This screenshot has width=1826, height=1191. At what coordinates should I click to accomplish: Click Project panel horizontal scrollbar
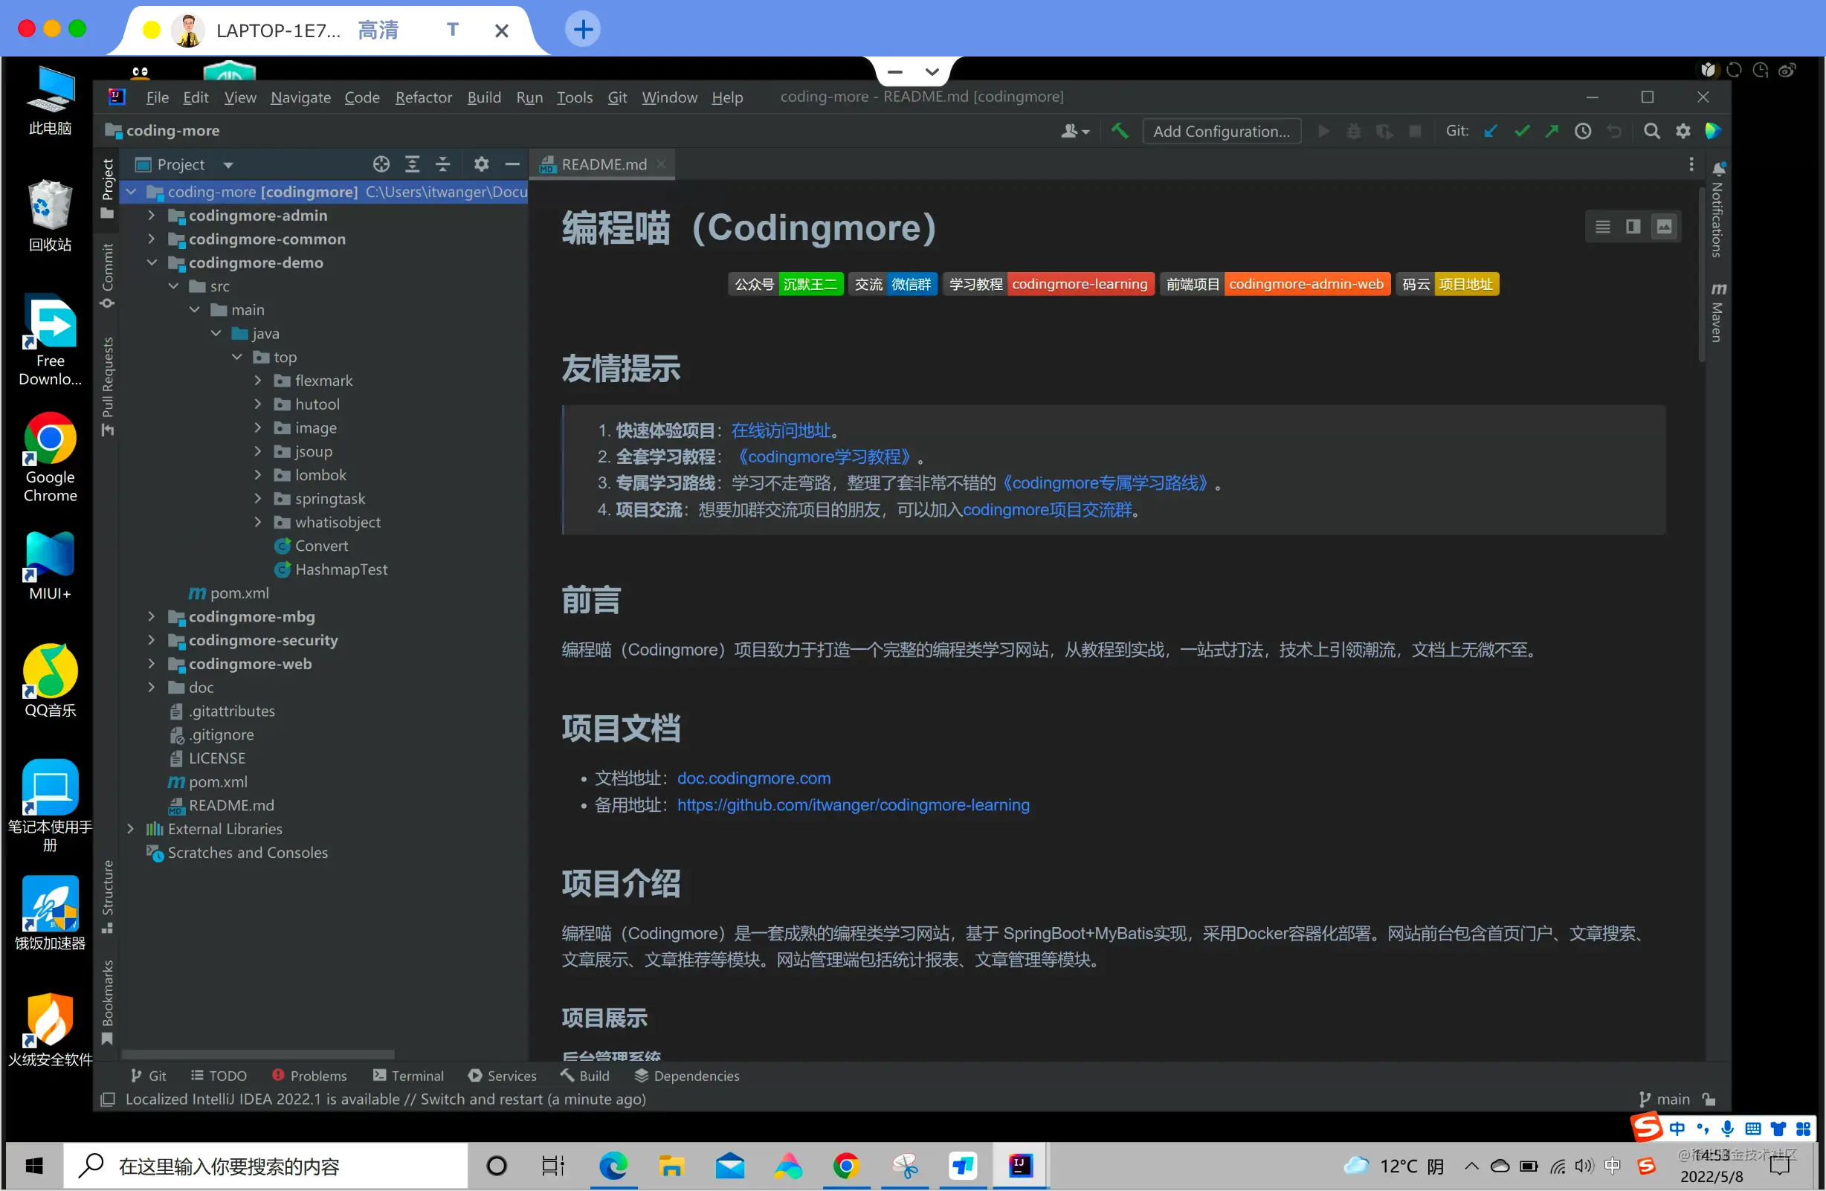258,1055
